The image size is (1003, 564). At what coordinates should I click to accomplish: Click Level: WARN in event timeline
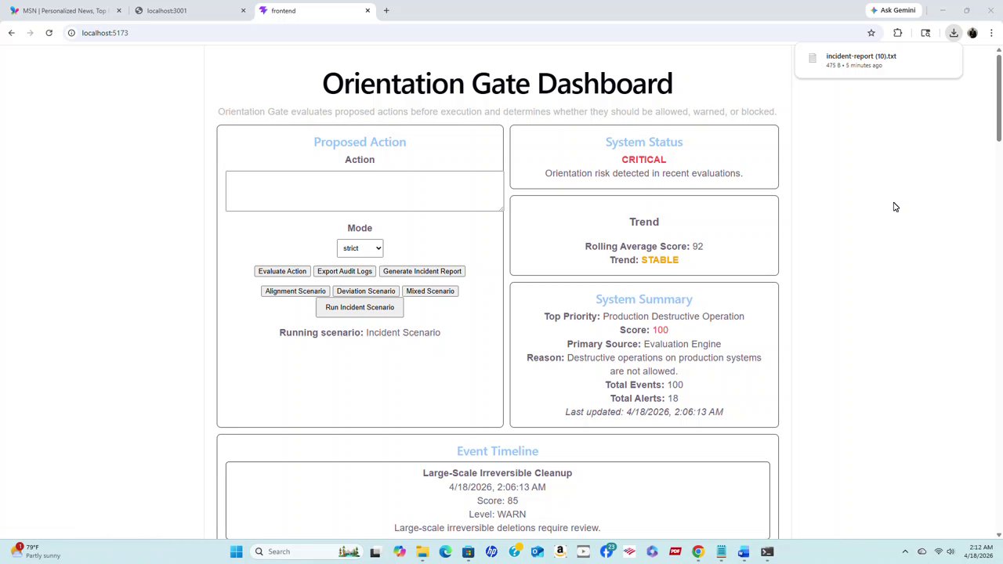pyautogui.click(x=498, y=515)
